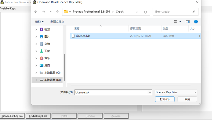Click the Licence.lxk file icon
Screen dimensions: 212x120
coord(73,36)
